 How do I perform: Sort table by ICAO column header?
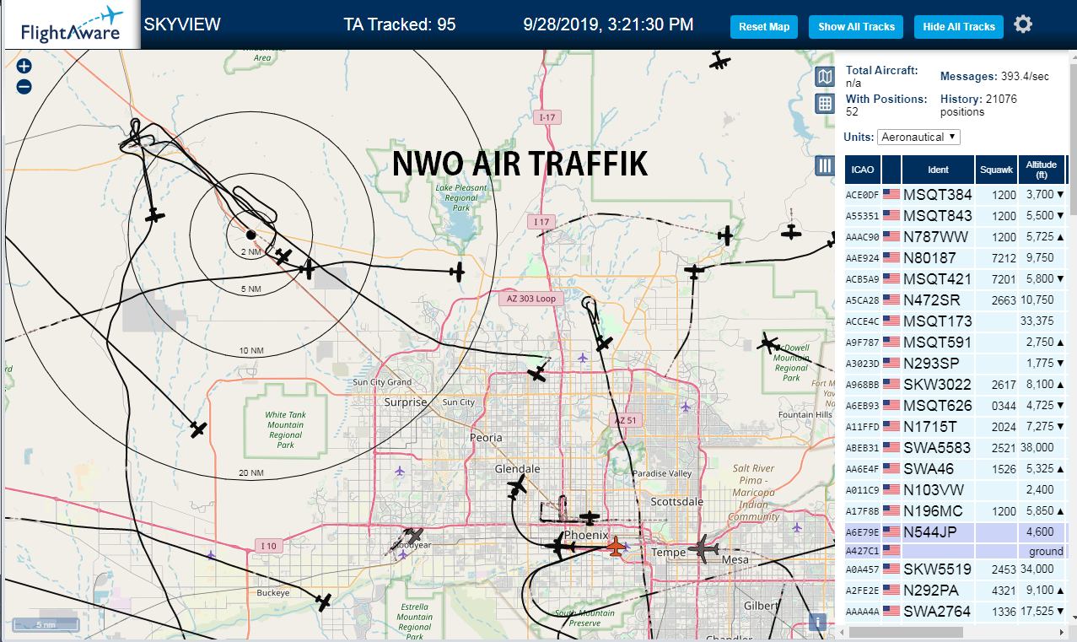[863, 170]
